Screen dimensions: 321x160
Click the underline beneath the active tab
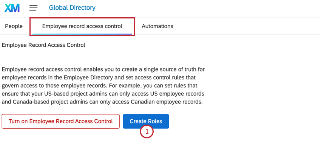(x=82, y=34)
